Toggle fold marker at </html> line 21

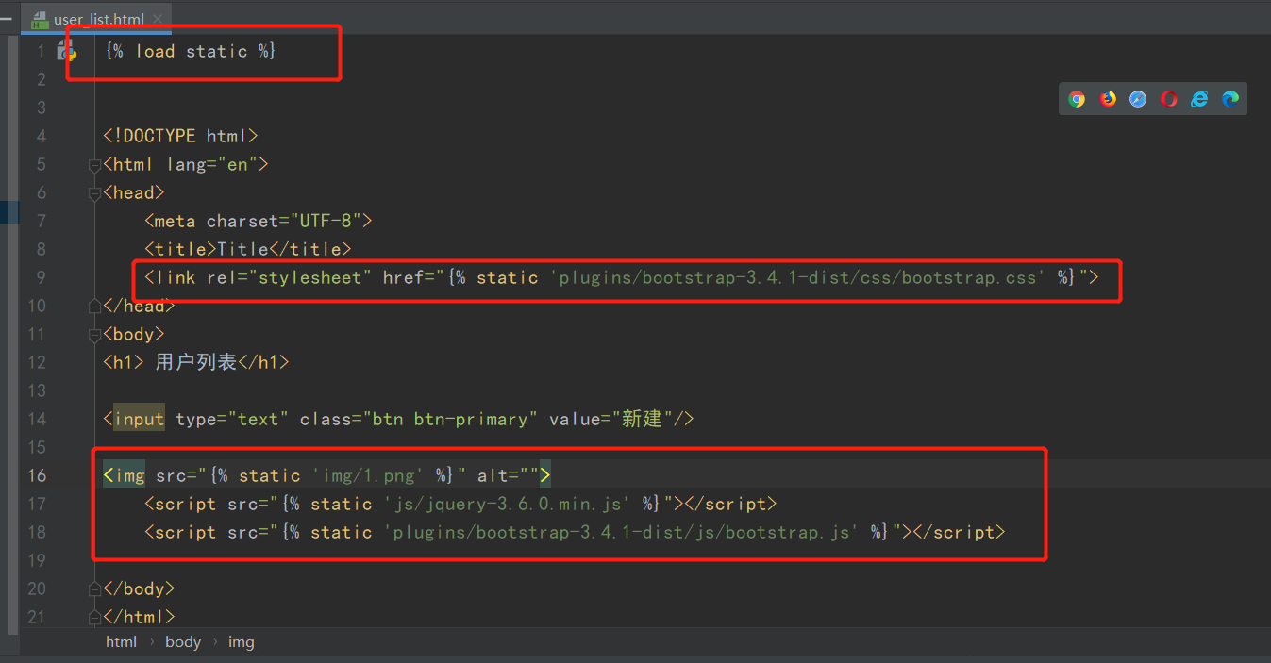(x=94, y=617)
